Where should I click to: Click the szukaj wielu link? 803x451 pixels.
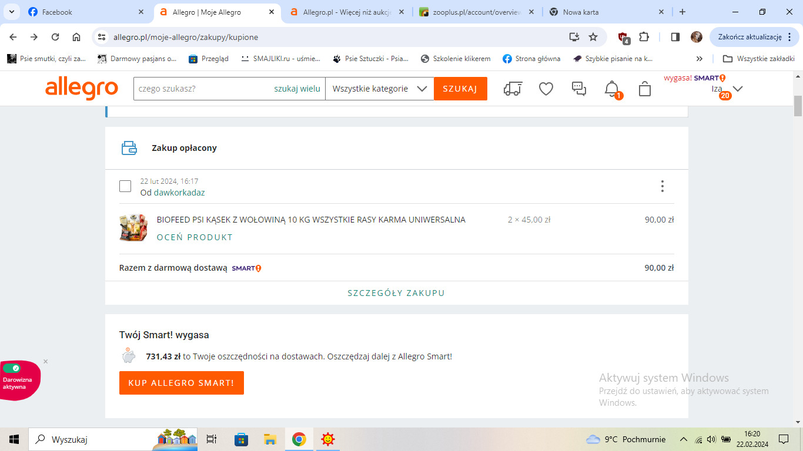point(297,89)
